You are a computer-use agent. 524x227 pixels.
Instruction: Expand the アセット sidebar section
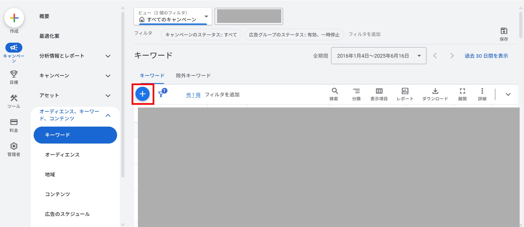pyautogui.click(x=108, y=95)
